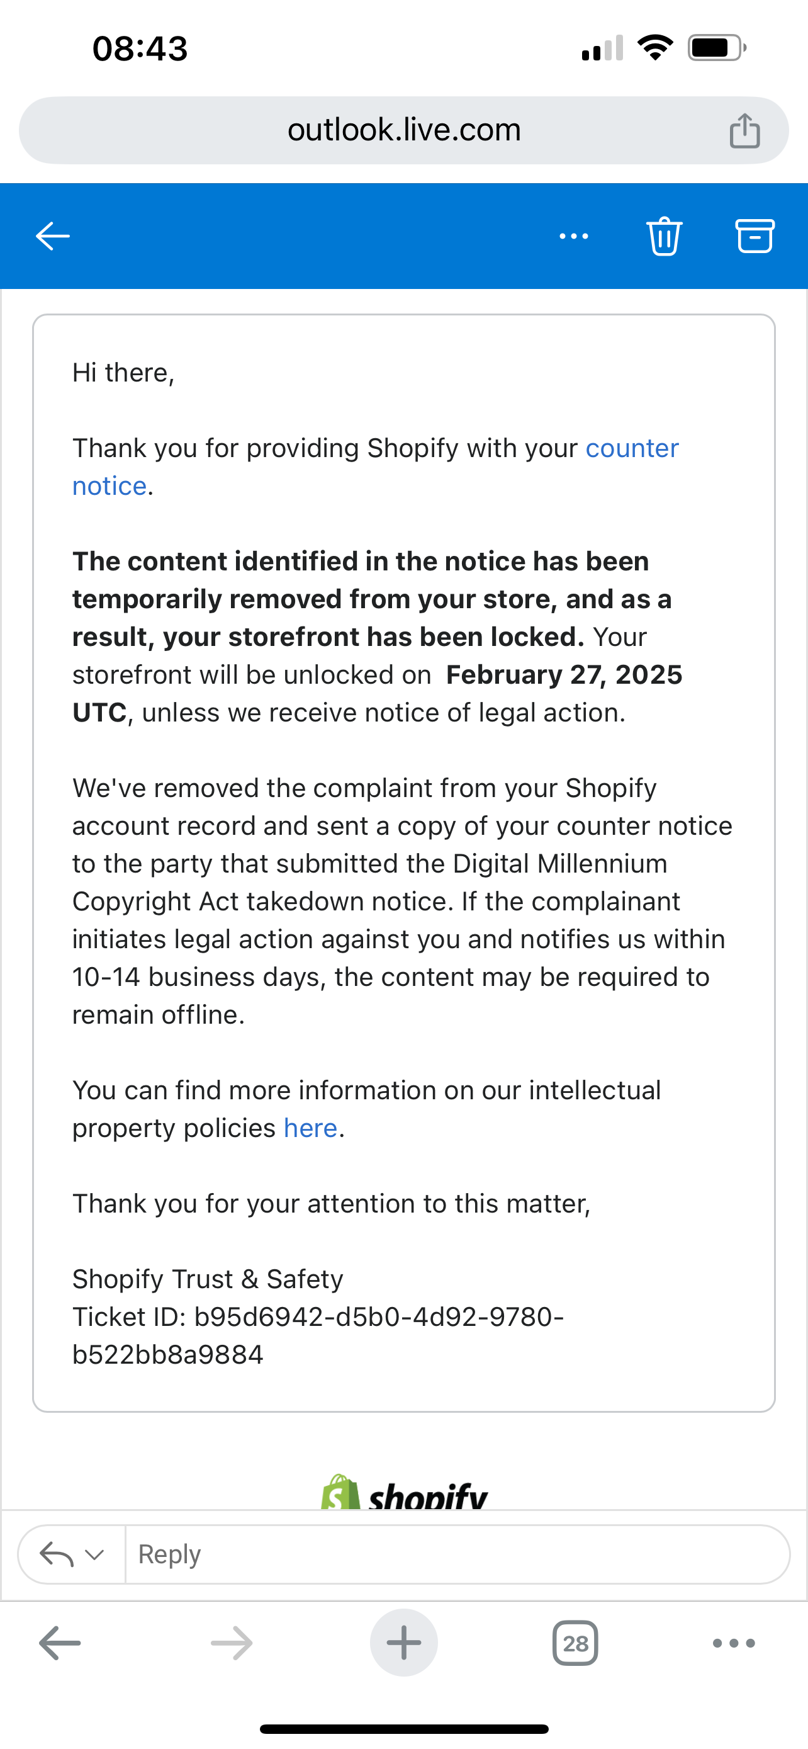Open the "counter notice" link
The width and height of the screenshot is (808, 1749).
[631, 449]
